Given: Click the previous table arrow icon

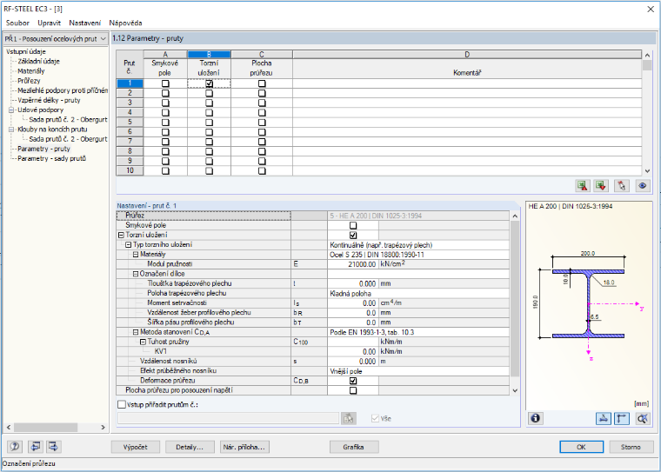Looking at the screenshot, I should 36,447.
